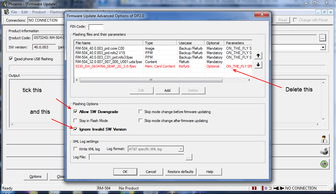Open Help for advanced options

[210, 172]
